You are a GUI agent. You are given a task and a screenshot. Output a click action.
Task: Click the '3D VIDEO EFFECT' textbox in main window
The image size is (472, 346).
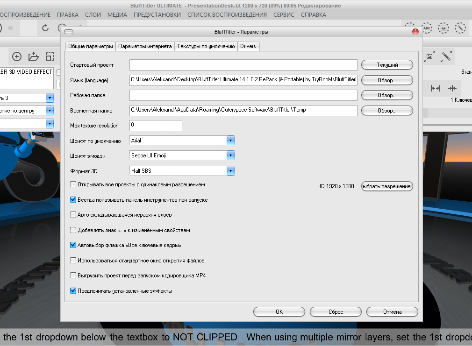tap(27, 78)
